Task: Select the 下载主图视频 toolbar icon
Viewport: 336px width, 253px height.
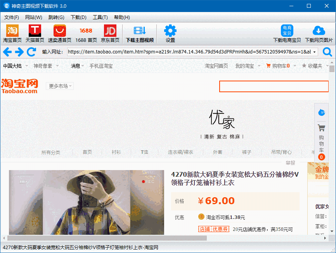Action: pos(139,33)
